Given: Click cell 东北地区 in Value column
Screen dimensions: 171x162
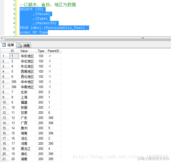Looking at the screenshot, I should 27,66.
